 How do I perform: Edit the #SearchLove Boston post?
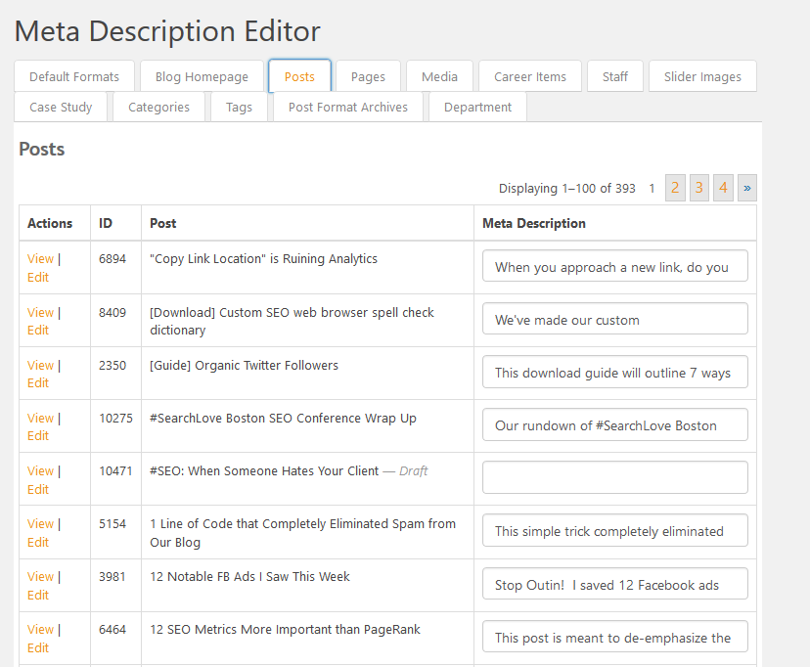(x=38, y=435)
